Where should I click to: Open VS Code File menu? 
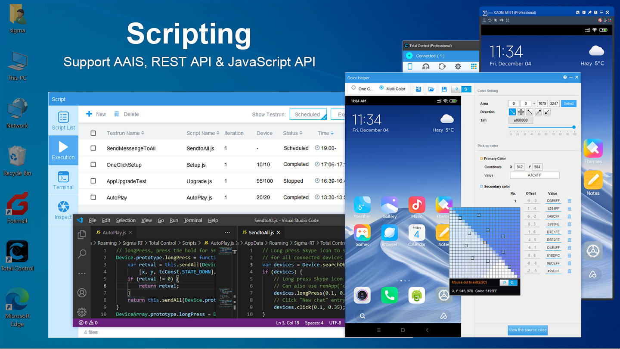[93, 220]
